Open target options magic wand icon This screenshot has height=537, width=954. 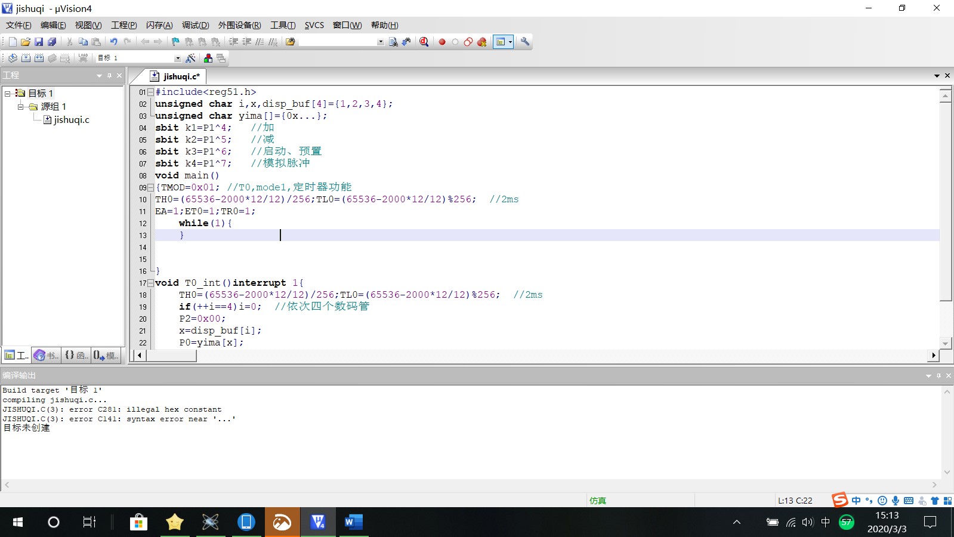pyautogui.click(x=190, y=58)
